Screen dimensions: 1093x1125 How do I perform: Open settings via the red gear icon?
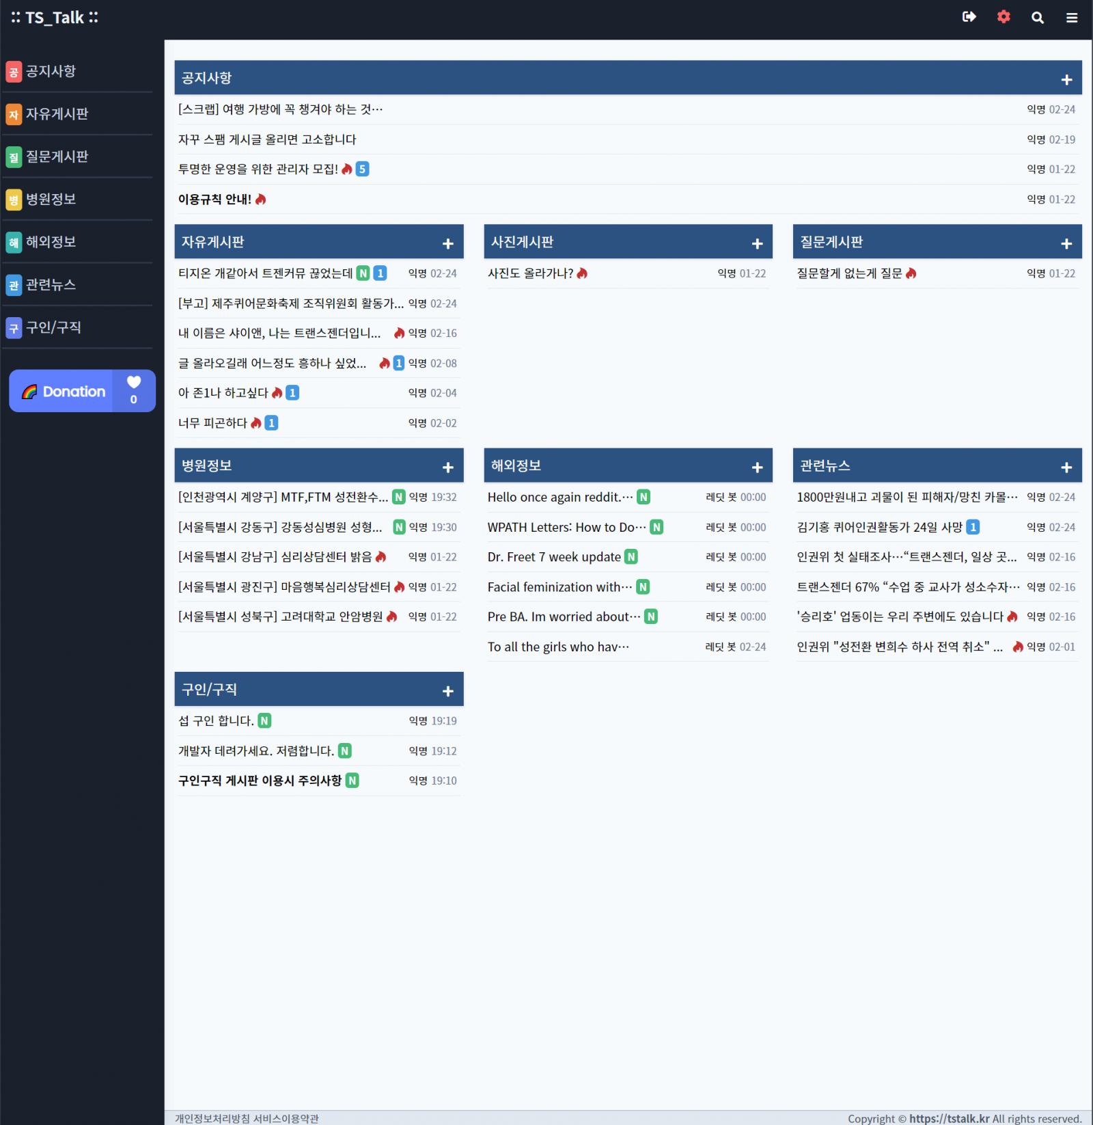(x=1003, y=17)
